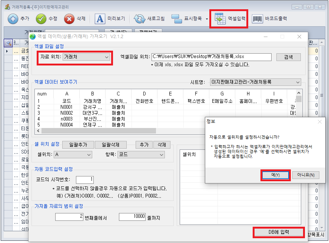This screenshot has width=329, height=243.
Task: Click the 엑셀입력 Excel import icon
Action: click(220, 19)
